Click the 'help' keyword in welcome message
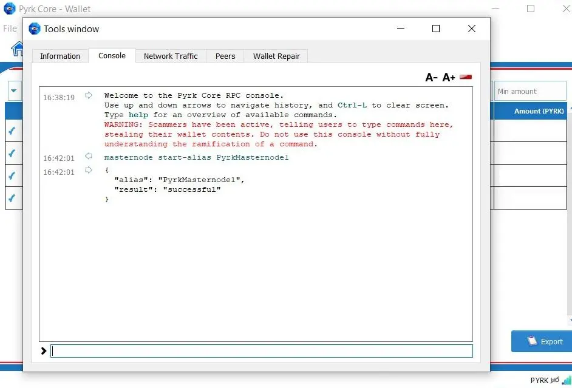Viewport: 572px width, 388px height. (x=138, y=115)
